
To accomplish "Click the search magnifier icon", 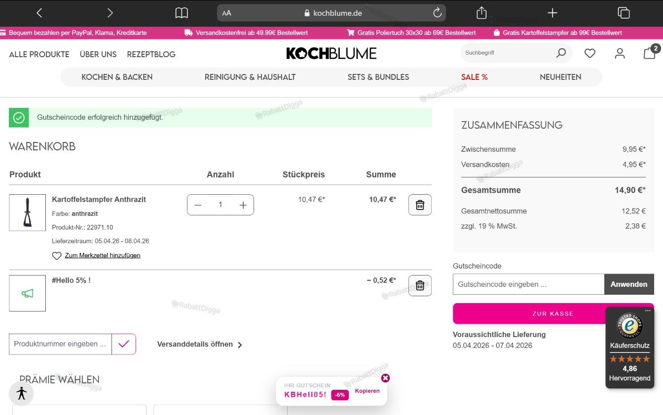I will click(x=561, y=53).
